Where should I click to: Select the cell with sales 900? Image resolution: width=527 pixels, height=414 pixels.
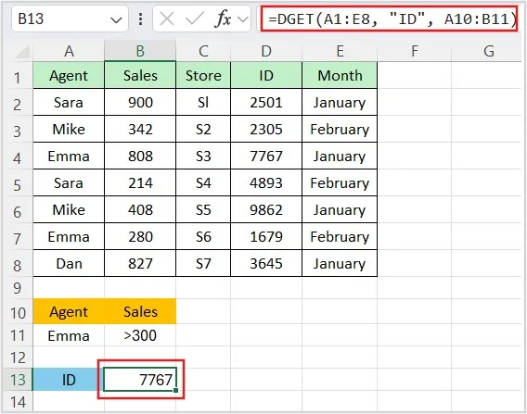(140, 102)
